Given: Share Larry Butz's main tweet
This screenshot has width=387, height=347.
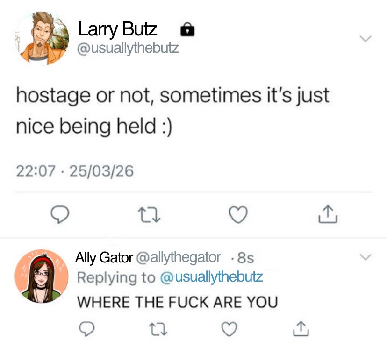Looking at the screenshot, I should point(328,214).
